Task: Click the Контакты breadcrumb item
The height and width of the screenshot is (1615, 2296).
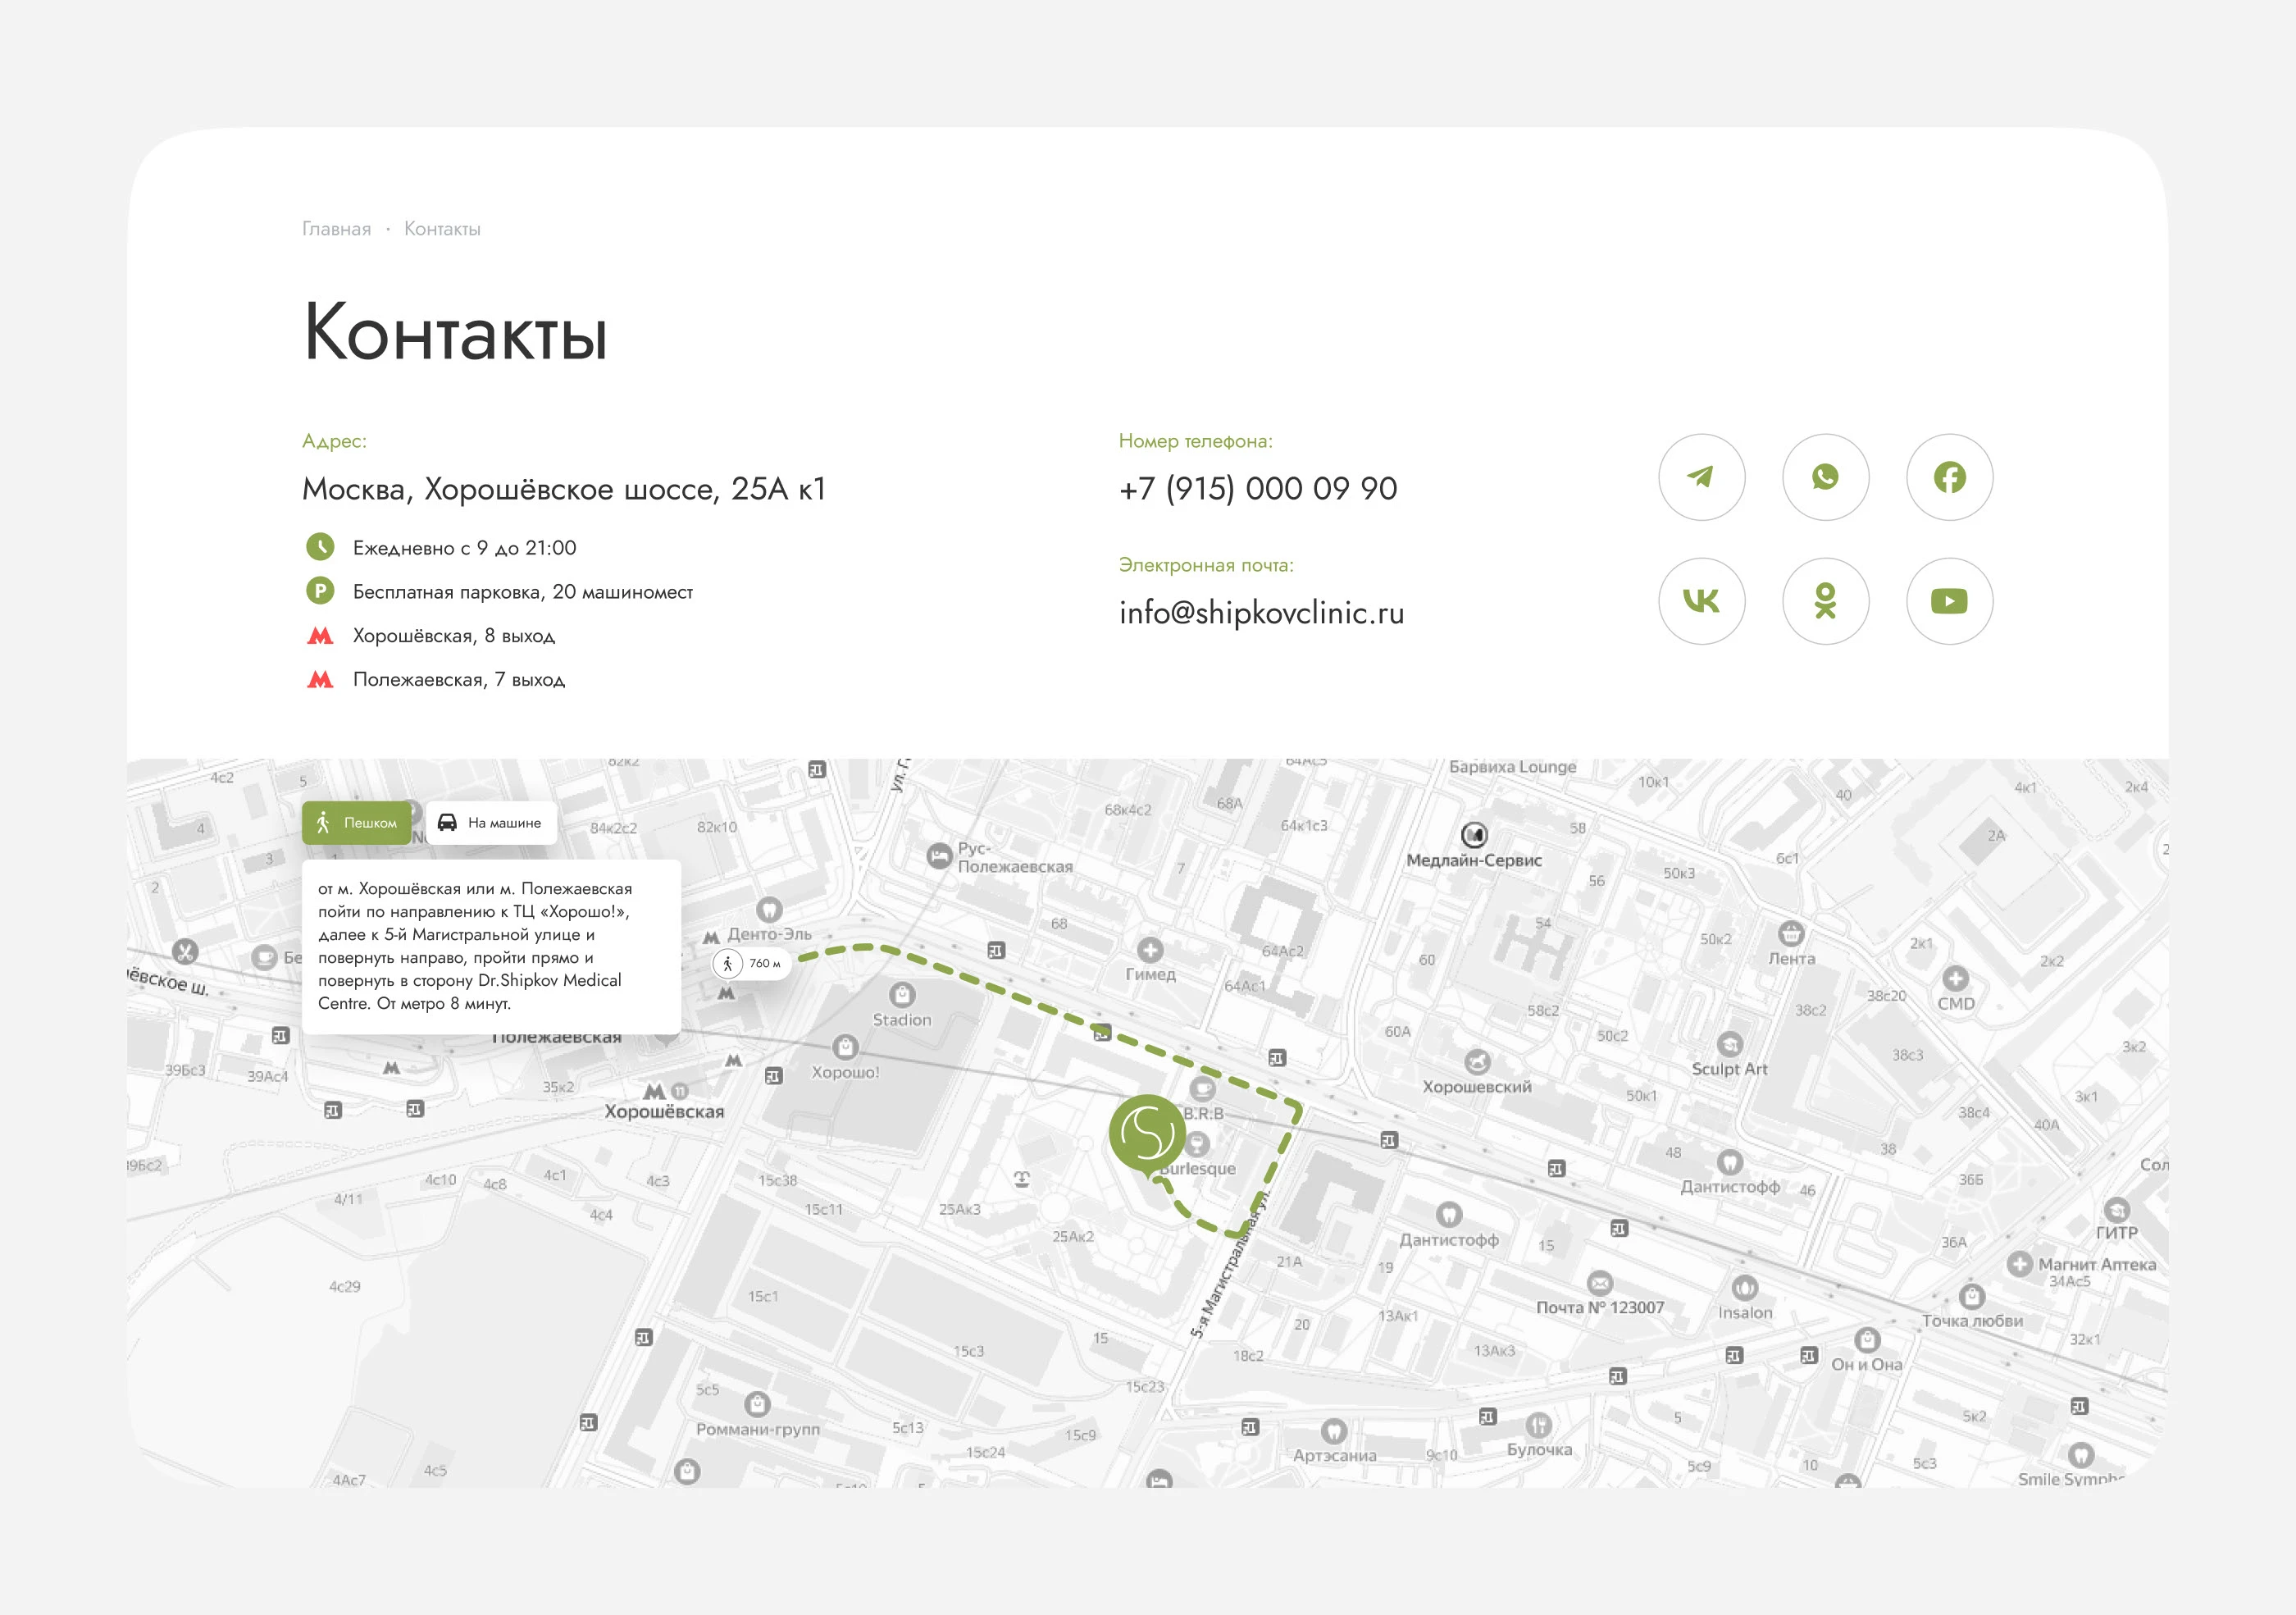Action: pyautogui.click(x=441, y=228)
